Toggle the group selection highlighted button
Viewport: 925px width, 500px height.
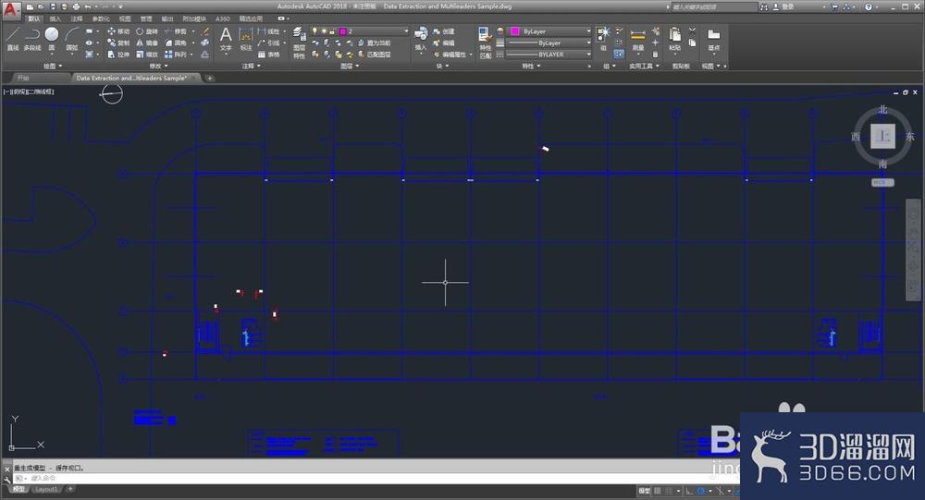click(x=618, y=55)
